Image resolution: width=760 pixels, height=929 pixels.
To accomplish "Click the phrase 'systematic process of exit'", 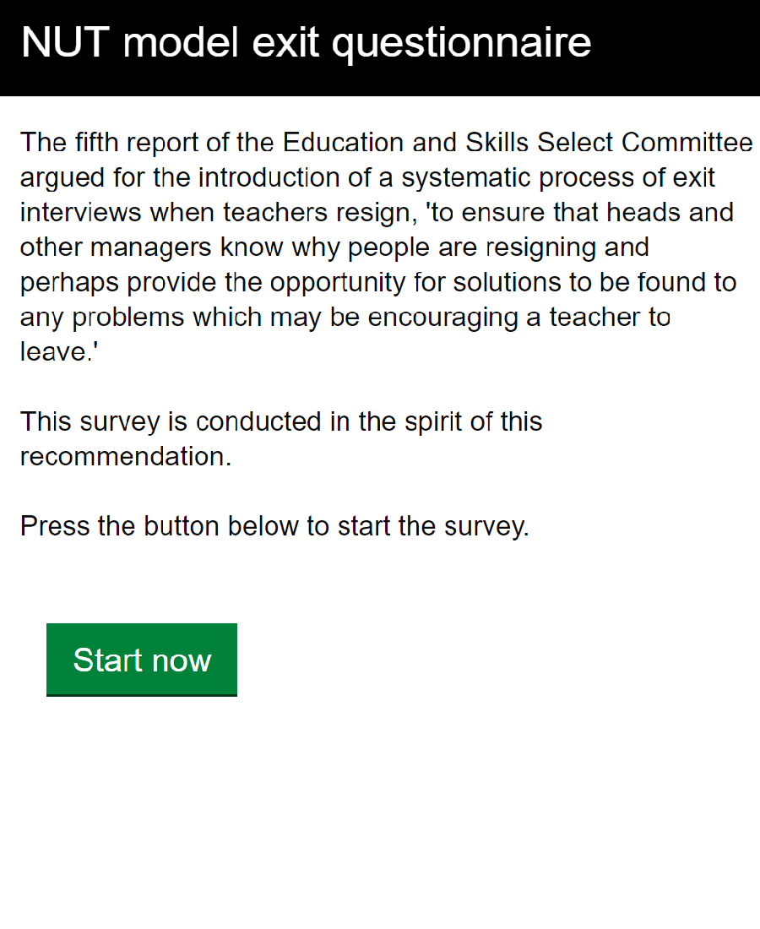I will tap(558, 177).
